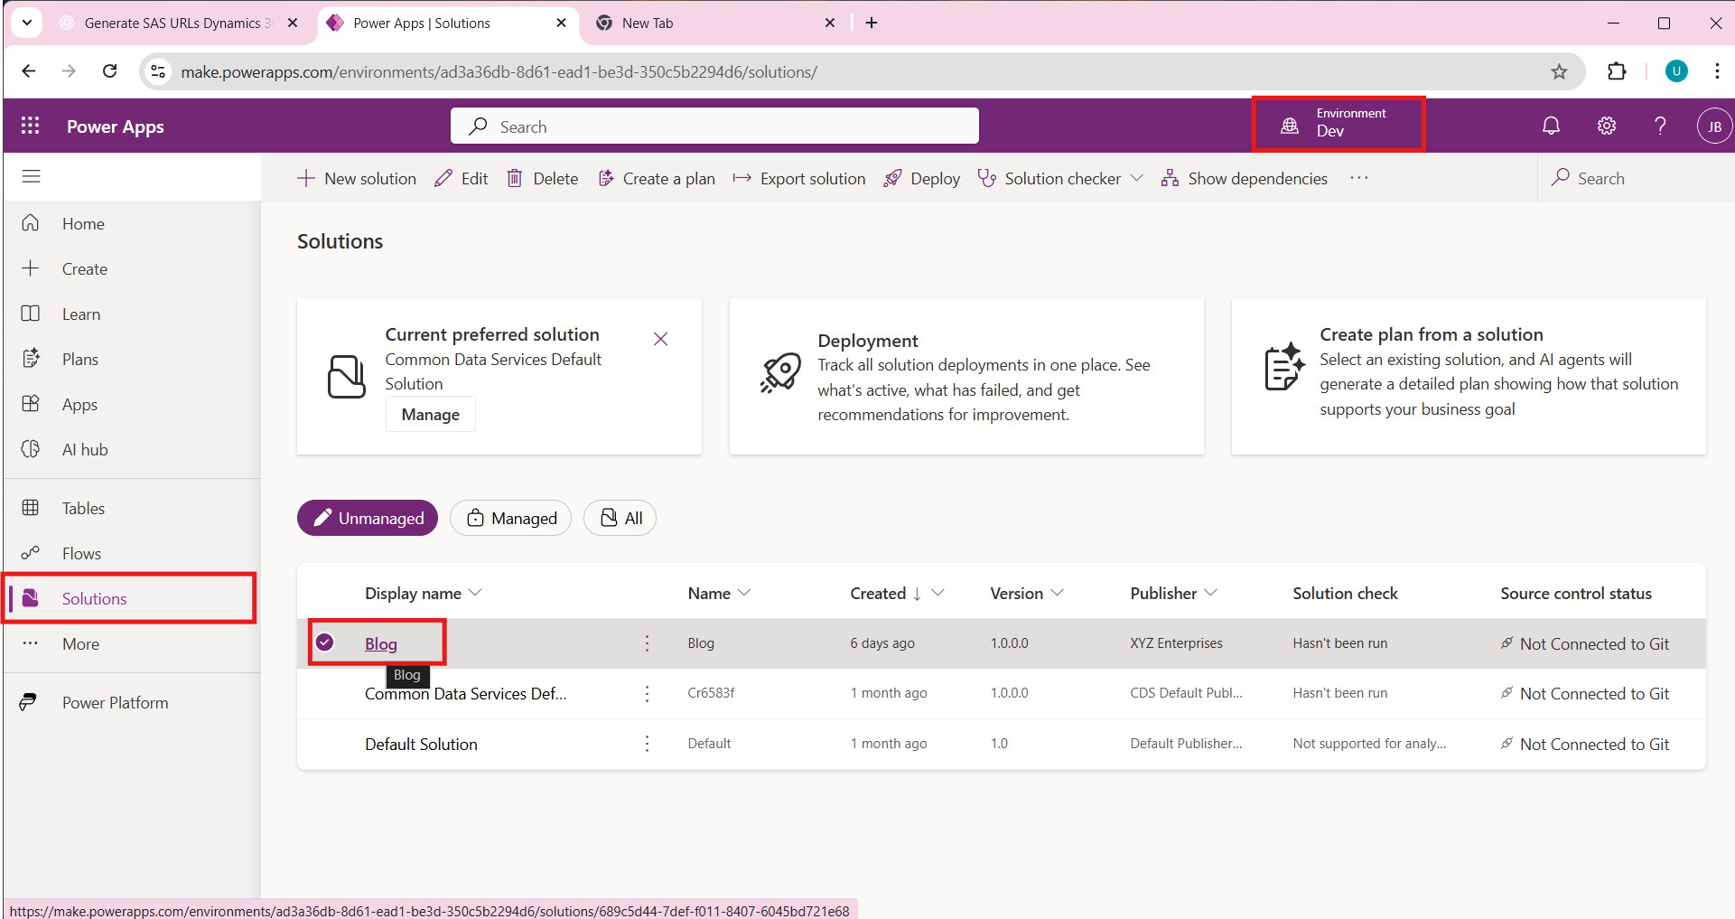Go to Tables in sidebar
Image resolution: width=1735 pixels, height=919 pixels.
coord(83,508)
